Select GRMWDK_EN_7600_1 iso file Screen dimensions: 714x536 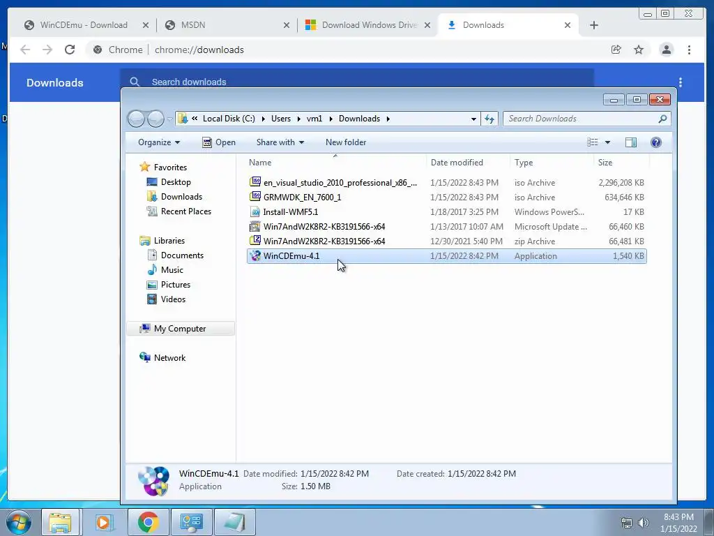(446, 198)
